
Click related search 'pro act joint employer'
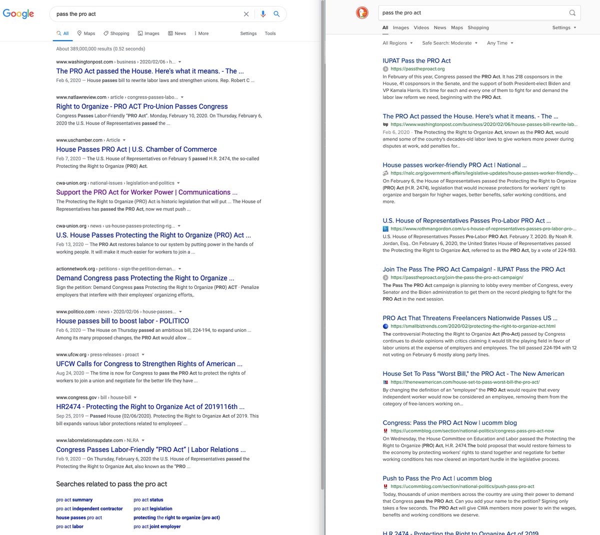tap(157, 526)
